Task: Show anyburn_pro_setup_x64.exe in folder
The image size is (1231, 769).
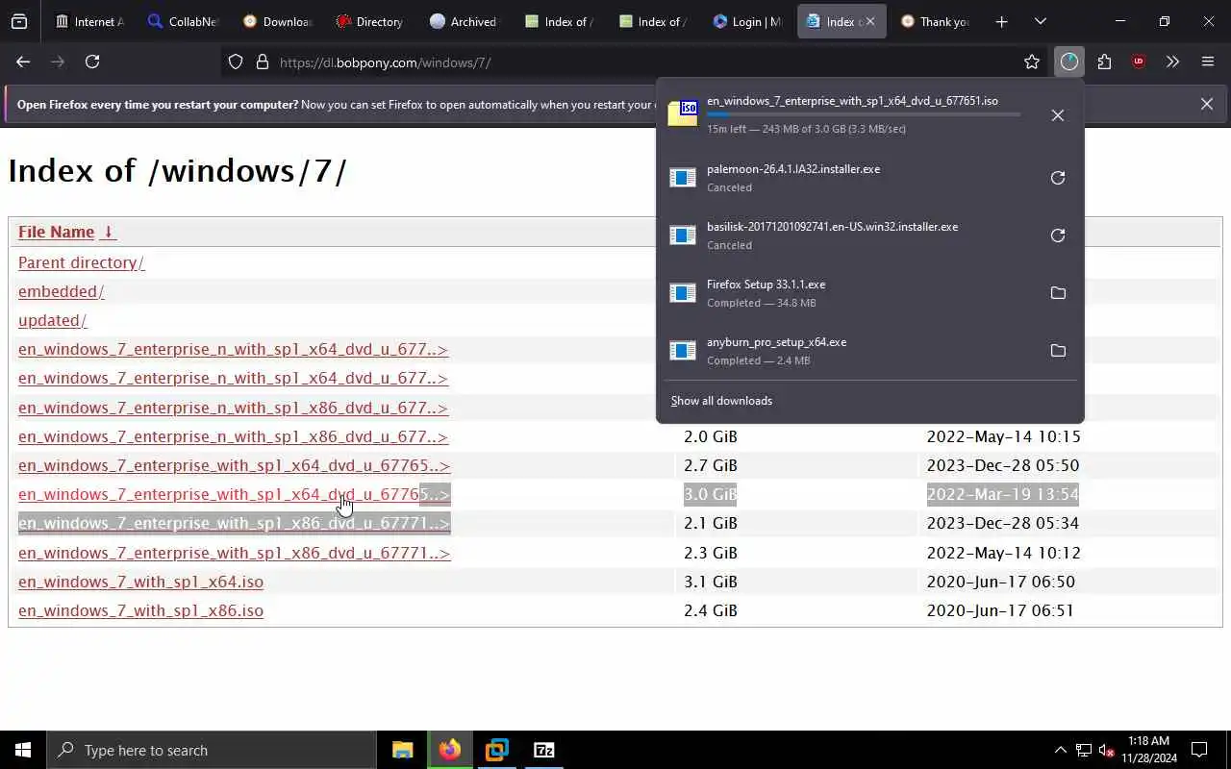Action: click(x=1058, y=351)
